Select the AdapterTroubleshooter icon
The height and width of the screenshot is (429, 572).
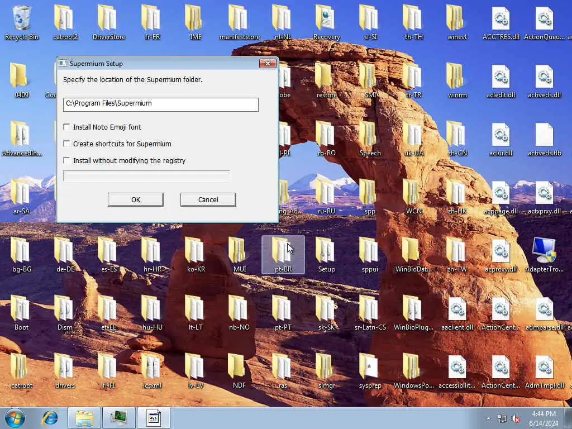[x=544, y=255]
